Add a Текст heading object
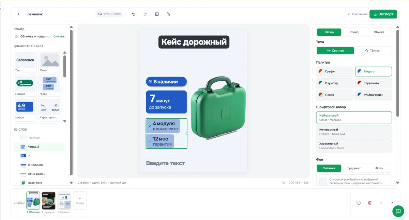 [x=25, y=62]
